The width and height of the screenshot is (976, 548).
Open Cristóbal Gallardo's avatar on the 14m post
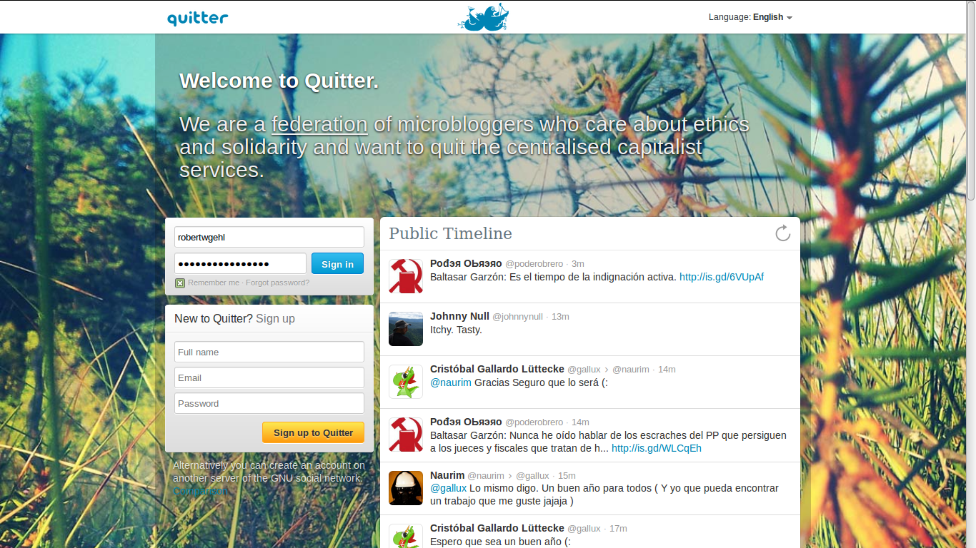(x=406, y=382)
